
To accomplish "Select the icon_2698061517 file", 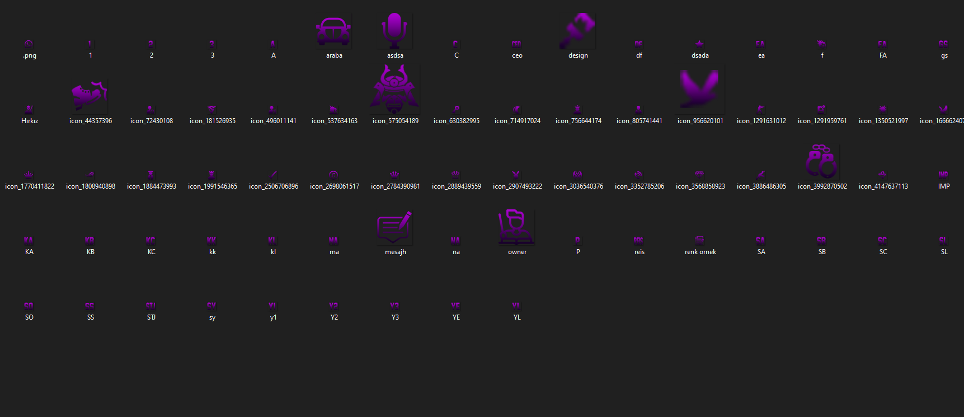I will pyautogui.click(x=333, y=175).
